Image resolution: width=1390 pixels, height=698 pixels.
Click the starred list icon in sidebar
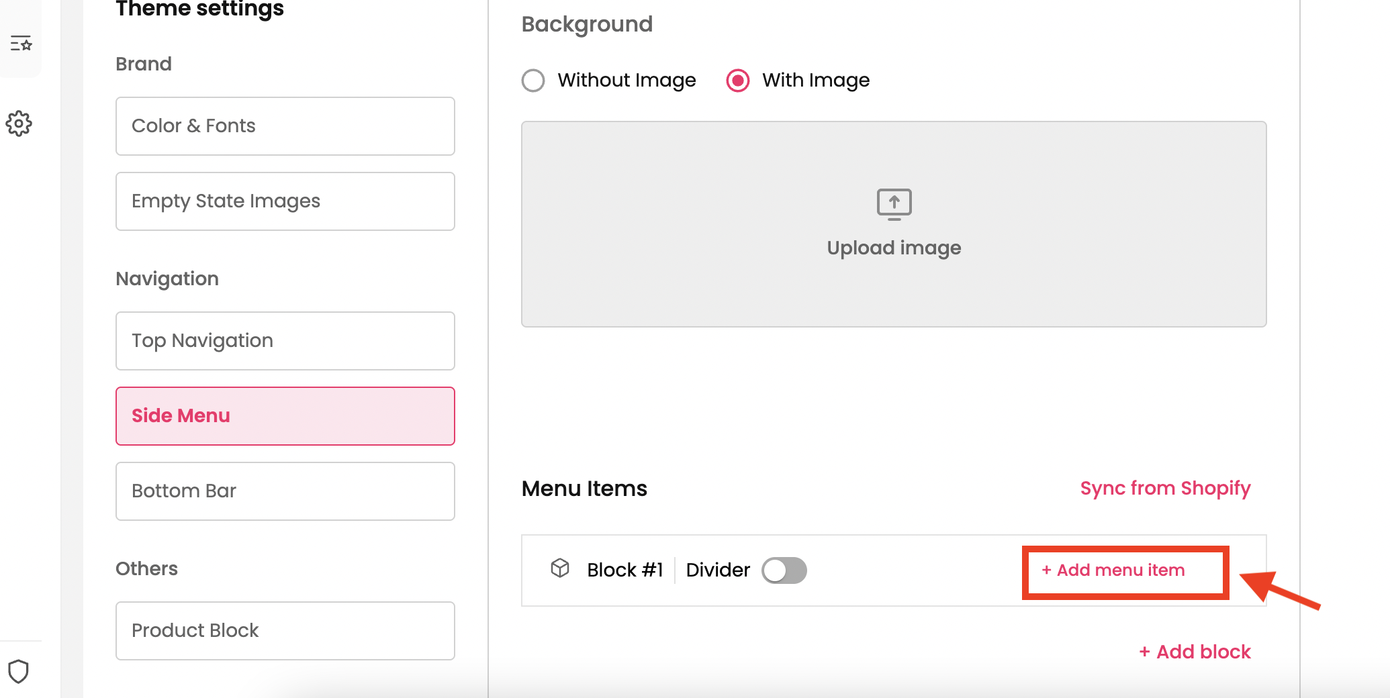(x=21, y=44)
